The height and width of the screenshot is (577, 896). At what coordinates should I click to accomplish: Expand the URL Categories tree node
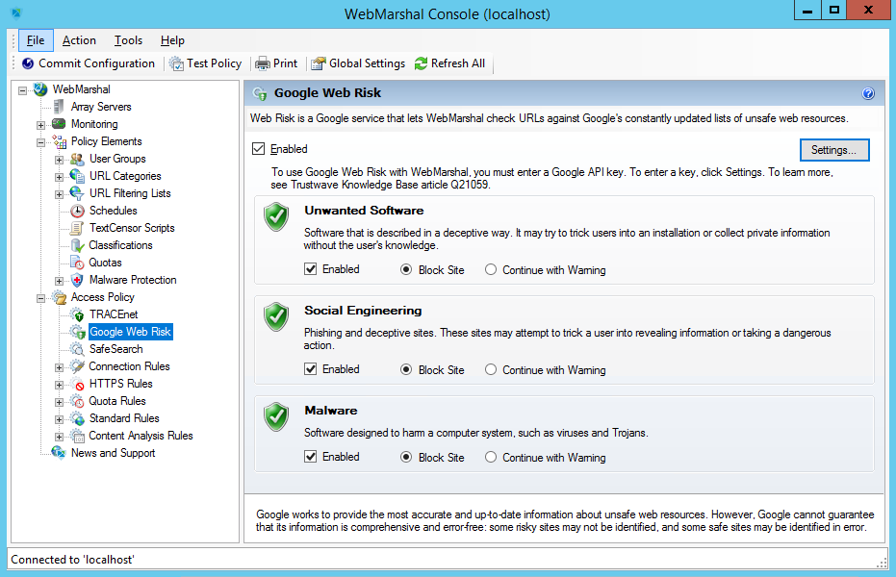(x=59, y=176)
